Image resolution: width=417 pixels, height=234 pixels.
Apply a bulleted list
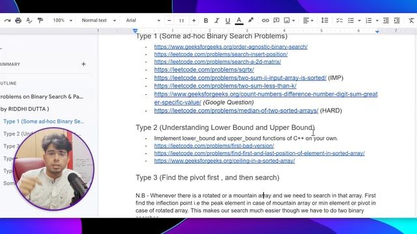click(x=351, y=20)
